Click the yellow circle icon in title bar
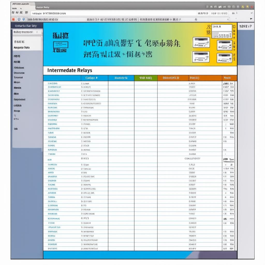 click(243, 7)
